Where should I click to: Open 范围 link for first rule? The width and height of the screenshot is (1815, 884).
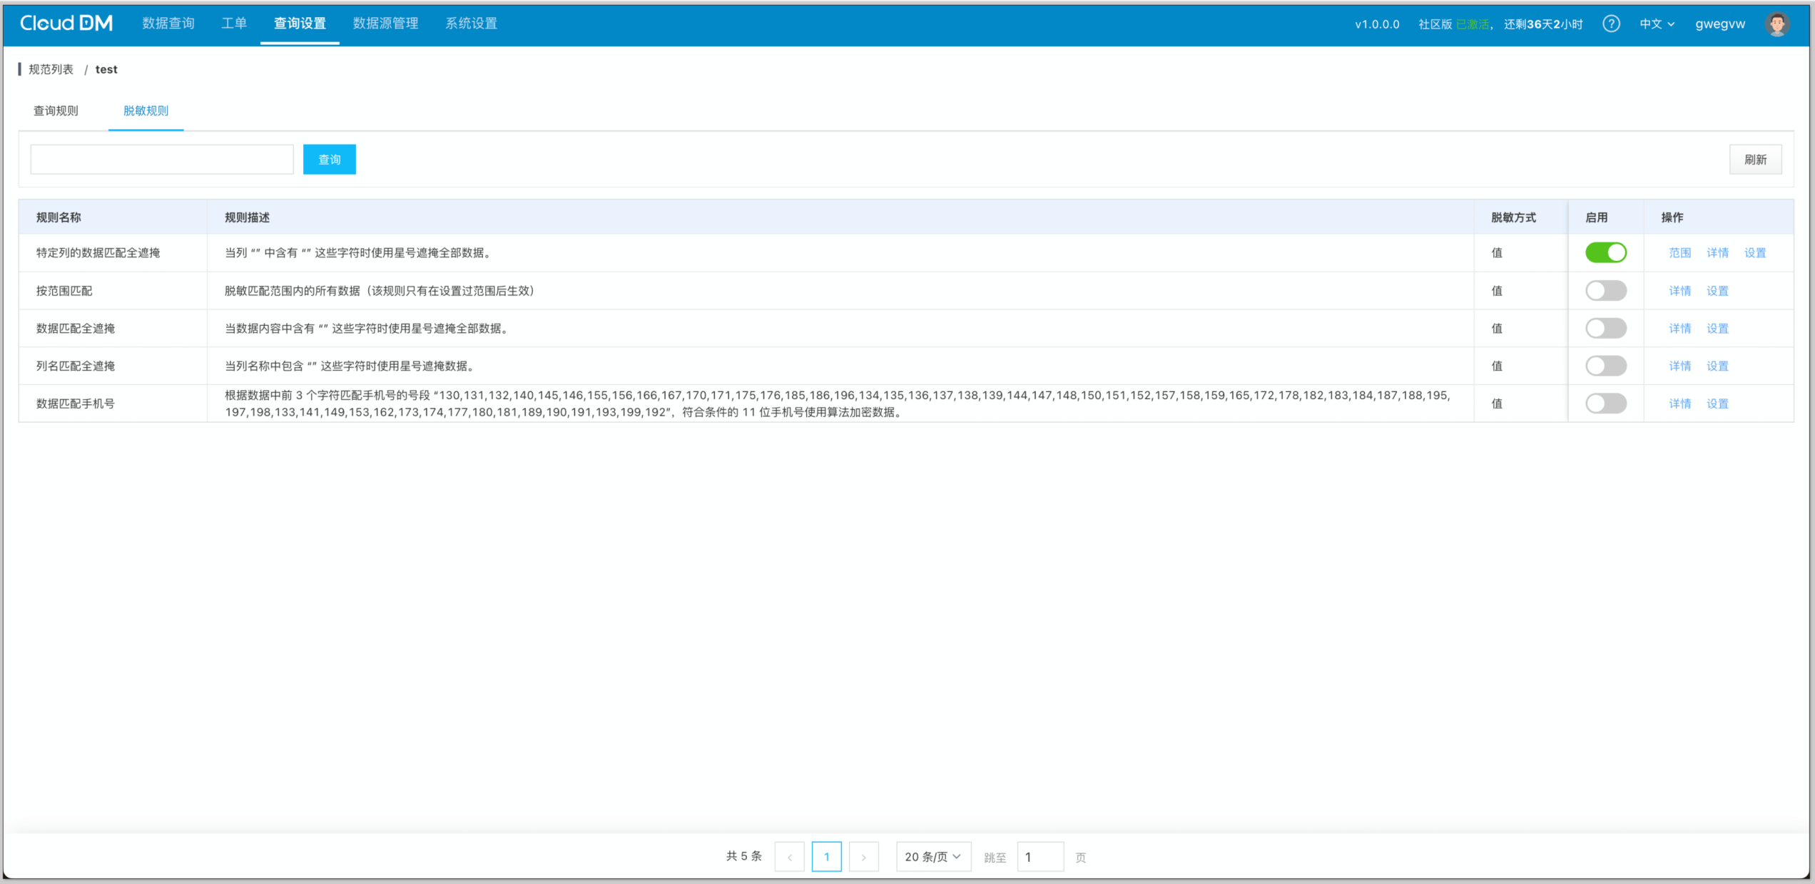pyautogui.click(x=1679, y=252)
